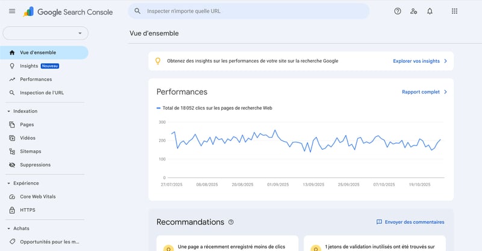Open the Rapport complet link
Viewport: 482px width, 251px height.
click(421, 92)
